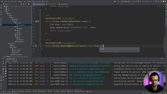Click the print icon in Run console toolbar
Viewport: 167px width, 94px height.
[x=6, y=74]
